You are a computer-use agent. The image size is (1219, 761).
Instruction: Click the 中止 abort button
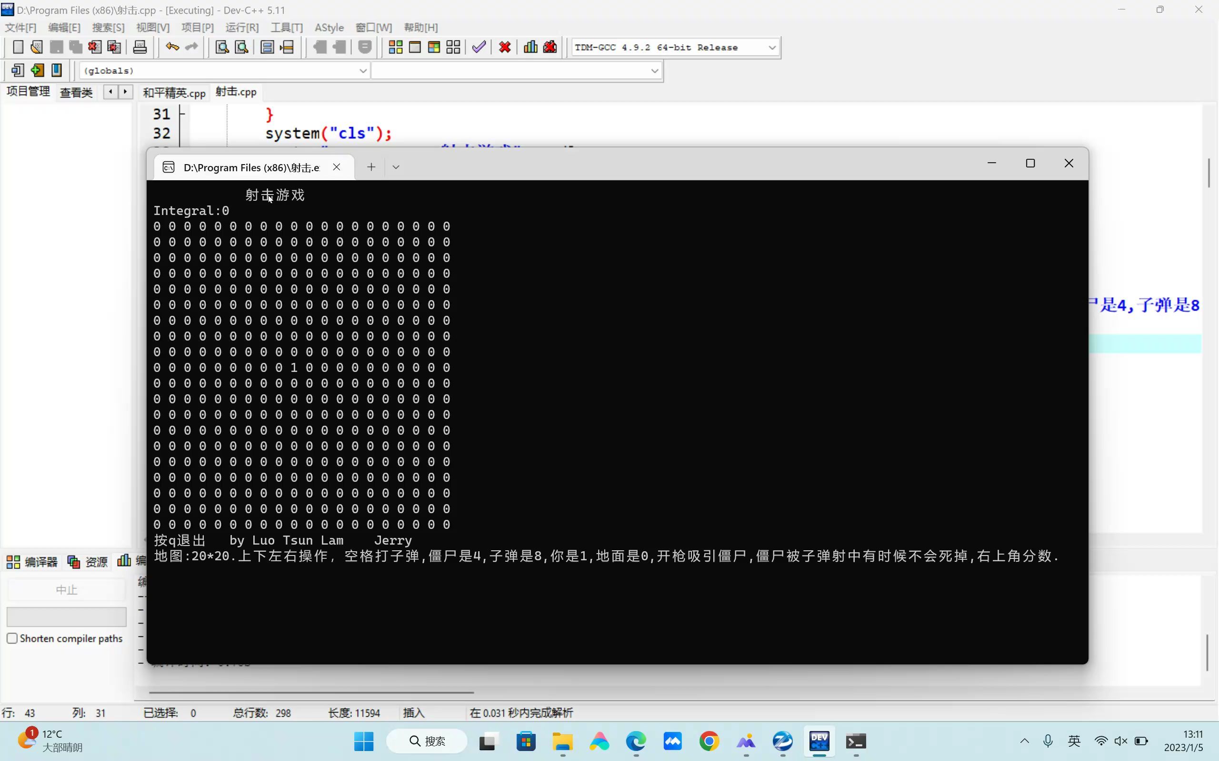pos(66,589)
